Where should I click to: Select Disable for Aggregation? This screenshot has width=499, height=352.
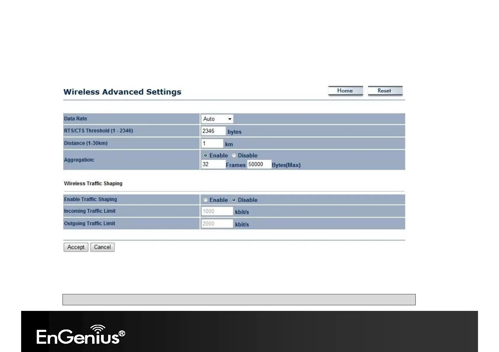(234, 155)
